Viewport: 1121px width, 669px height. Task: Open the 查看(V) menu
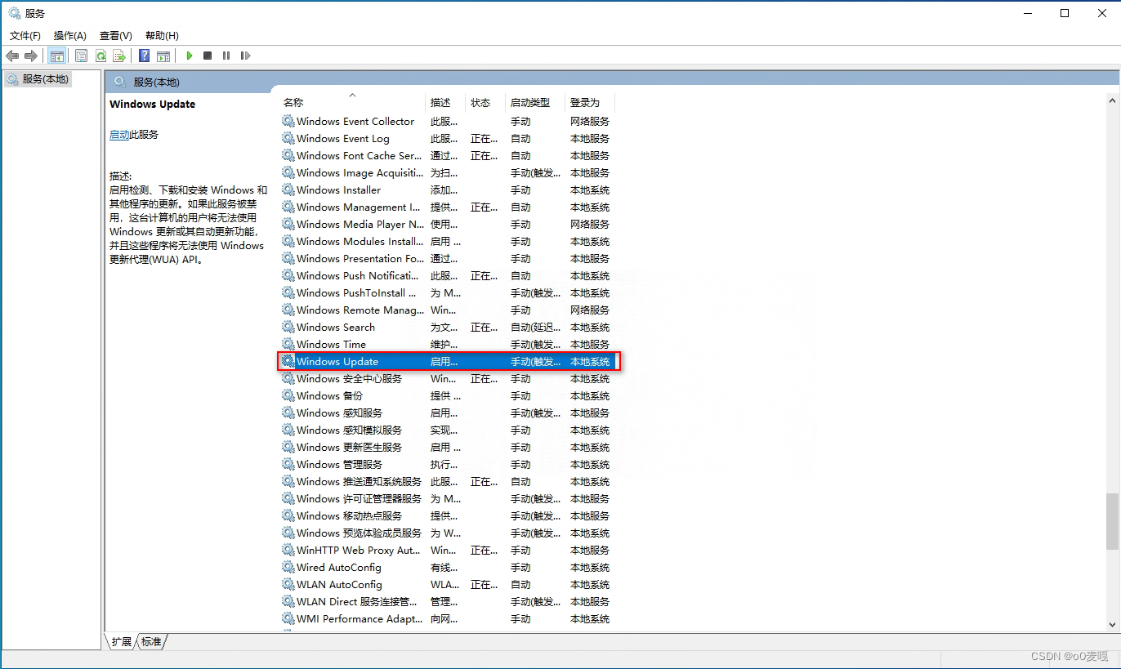116,36
